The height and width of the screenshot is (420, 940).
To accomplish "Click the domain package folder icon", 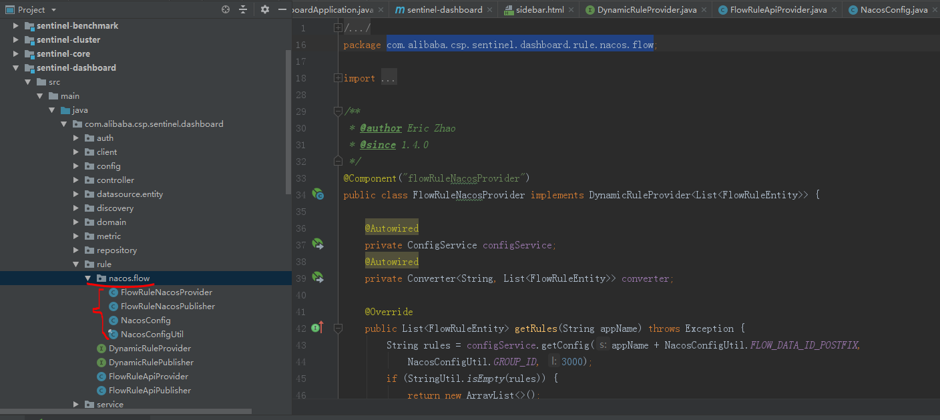I will [89, 222].
